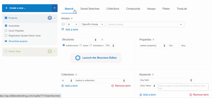Check Registration System Demo Vault project
Image resolution: width=212 pixels, height=98 pixels.
pos(6,36)
